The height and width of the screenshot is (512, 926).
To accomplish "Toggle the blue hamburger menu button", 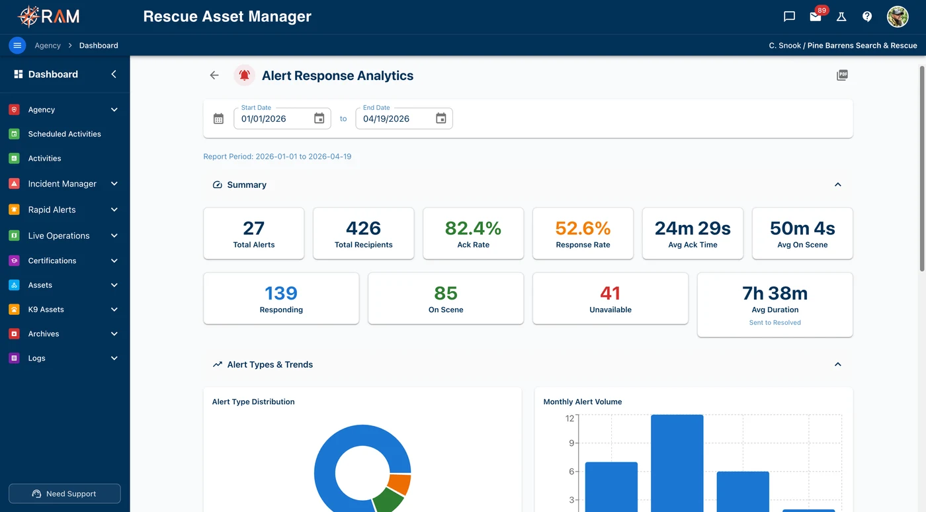I will coord(17,46).
